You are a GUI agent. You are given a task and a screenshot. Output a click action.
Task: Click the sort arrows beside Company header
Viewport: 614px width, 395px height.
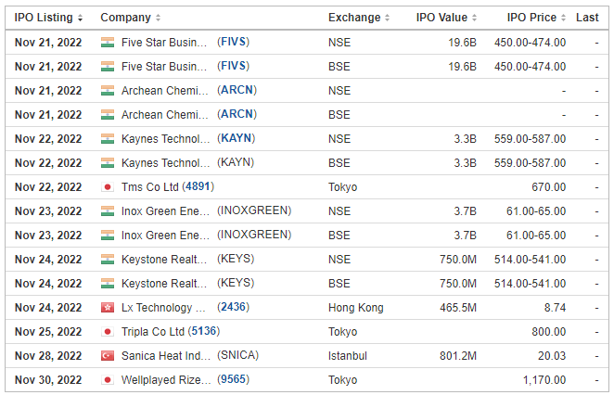[158, 18]
